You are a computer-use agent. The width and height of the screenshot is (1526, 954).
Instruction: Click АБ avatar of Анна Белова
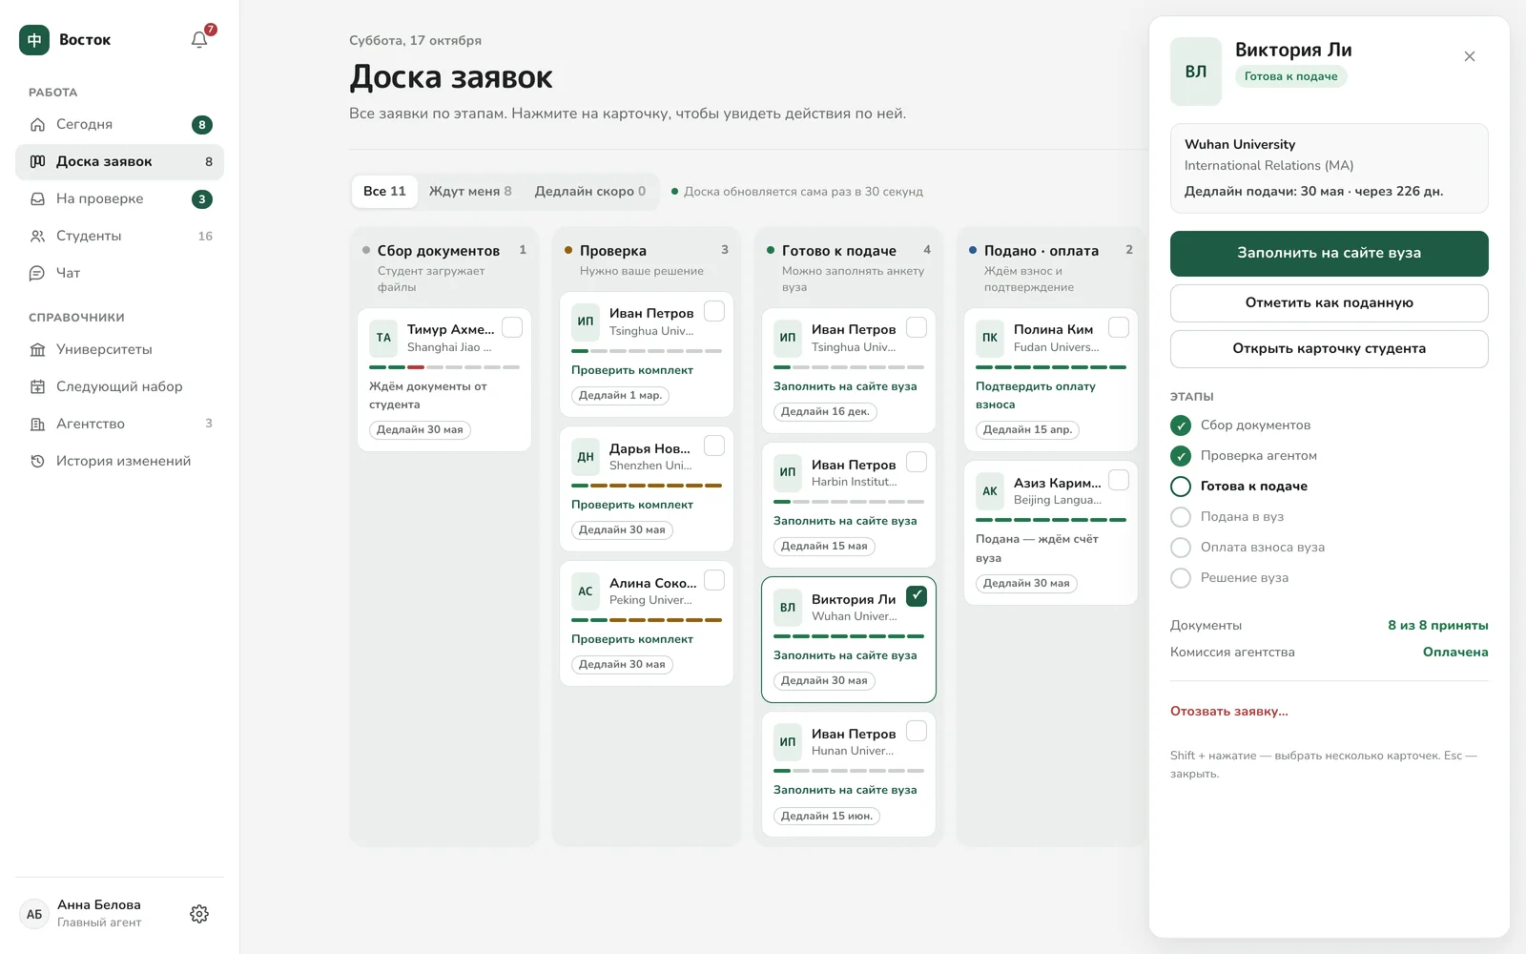click(x=34, y=914)
